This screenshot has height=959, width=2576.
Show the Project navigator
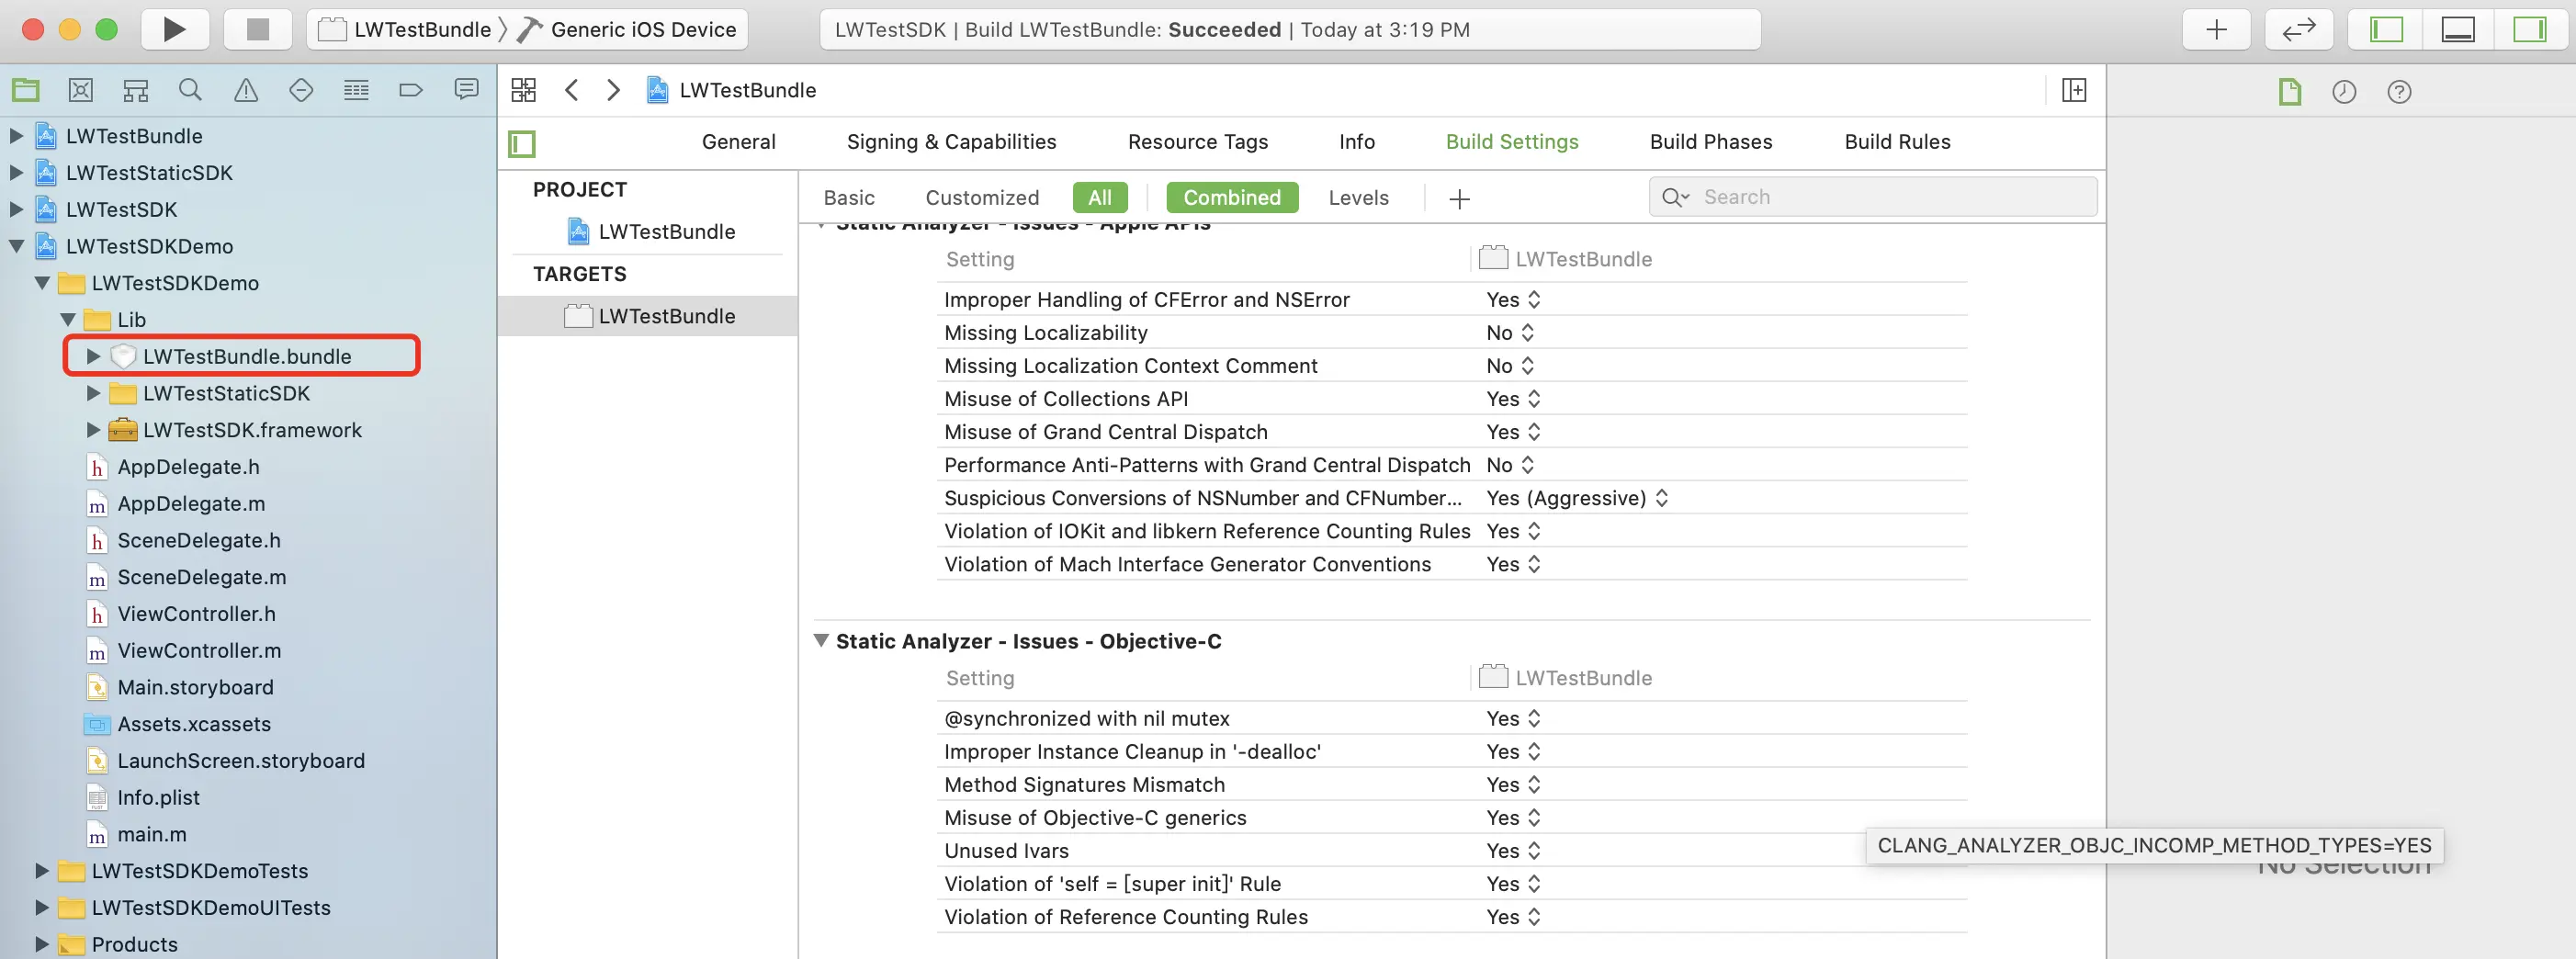tap(26, 91)
